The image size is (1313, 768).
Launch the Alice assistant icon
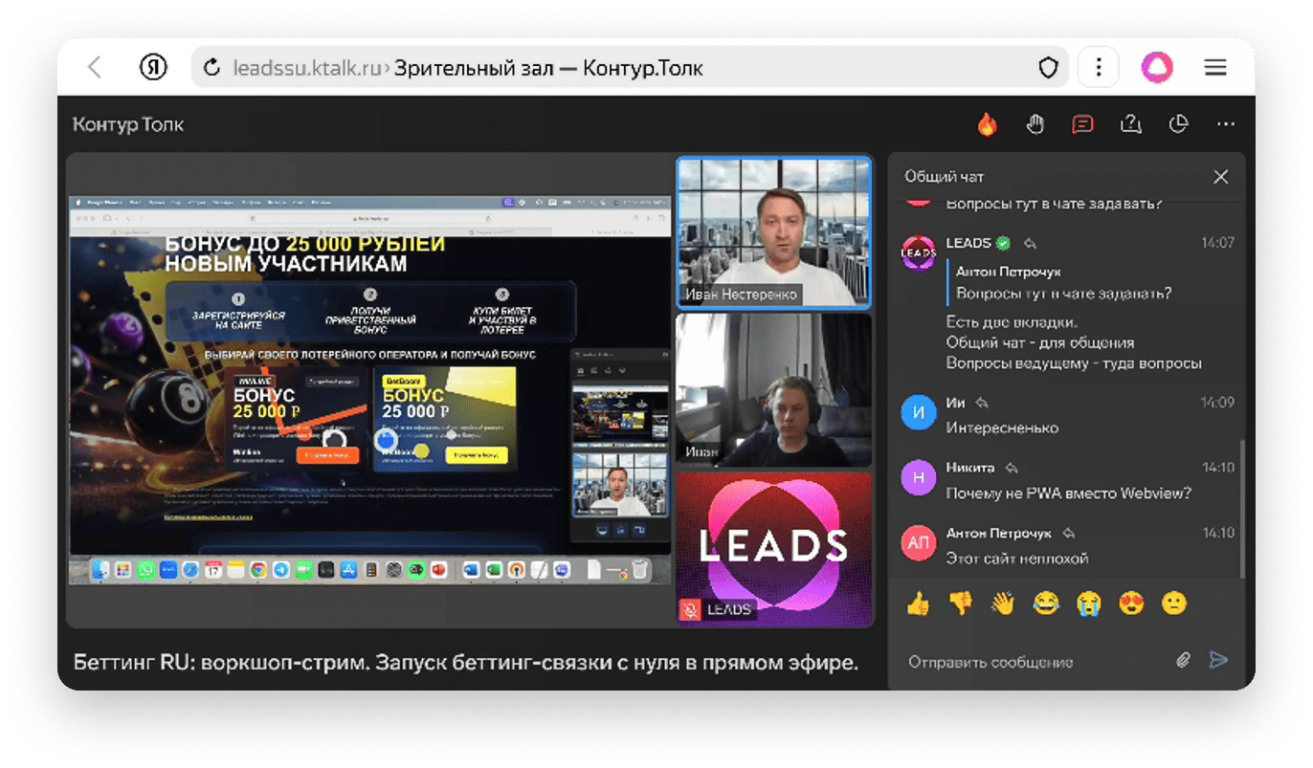tap(1157, 68)
